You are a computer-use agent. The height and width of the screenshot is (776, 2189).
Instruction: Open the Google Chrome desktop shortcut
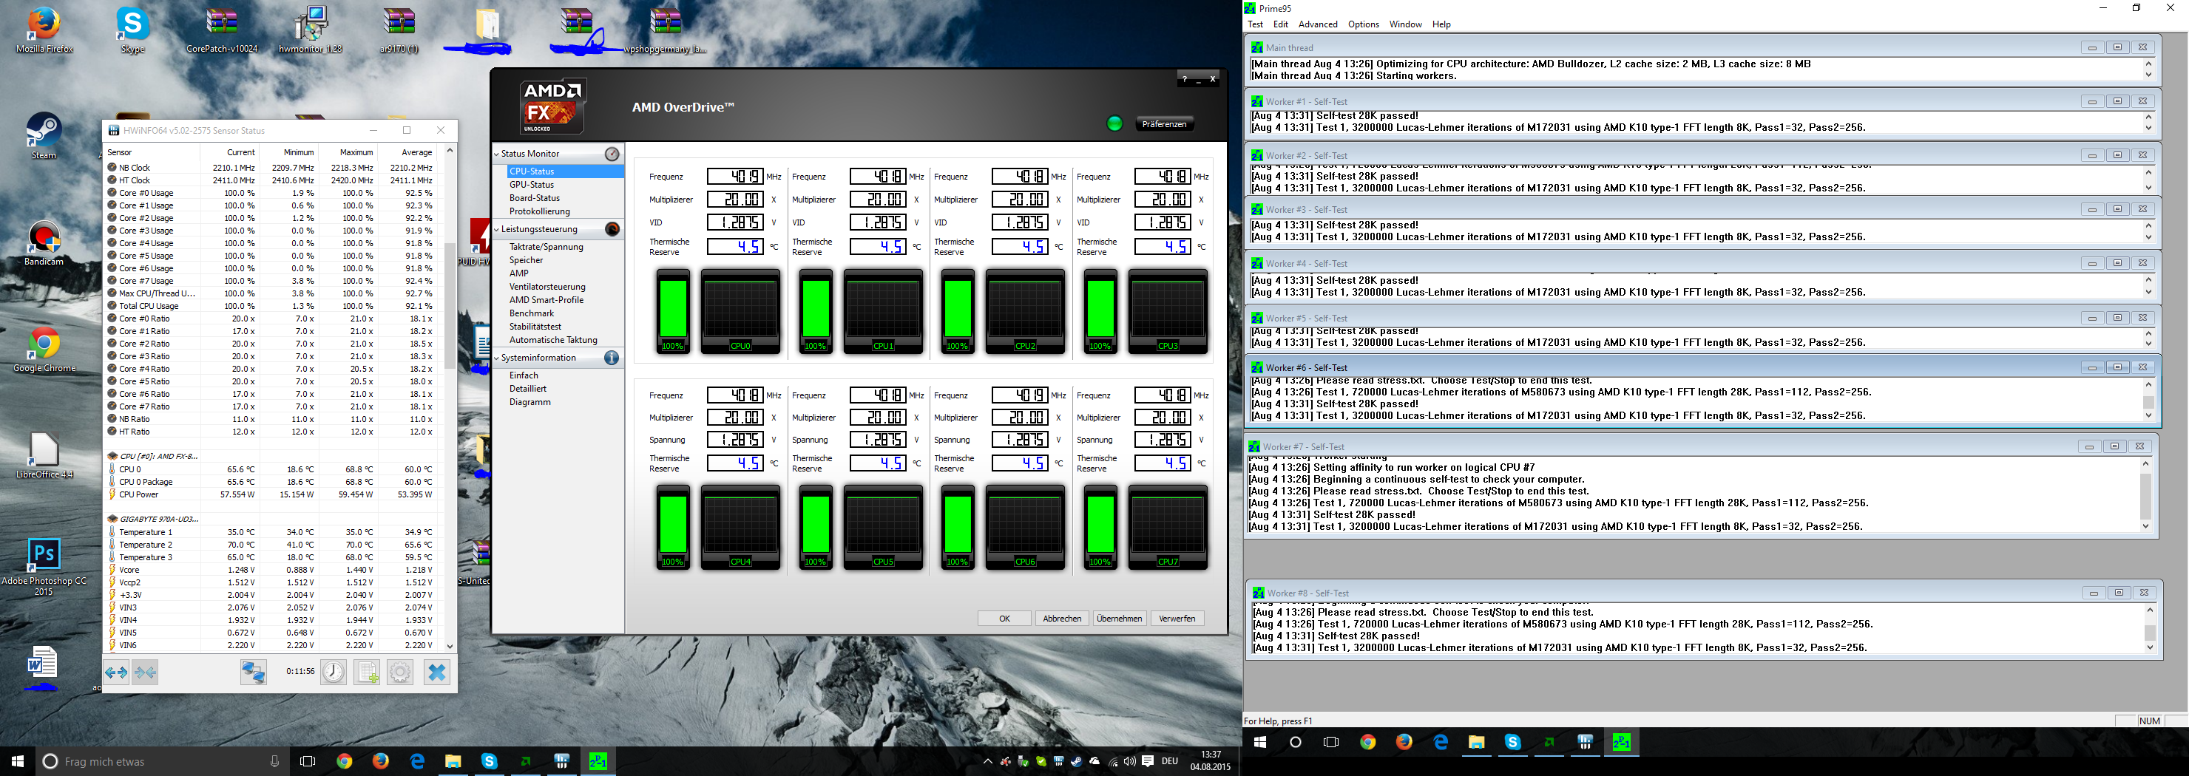(44, 349)
